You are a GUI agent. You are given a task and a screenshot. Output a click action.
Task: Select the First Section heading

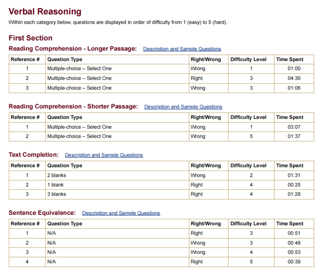click(30, 38)
